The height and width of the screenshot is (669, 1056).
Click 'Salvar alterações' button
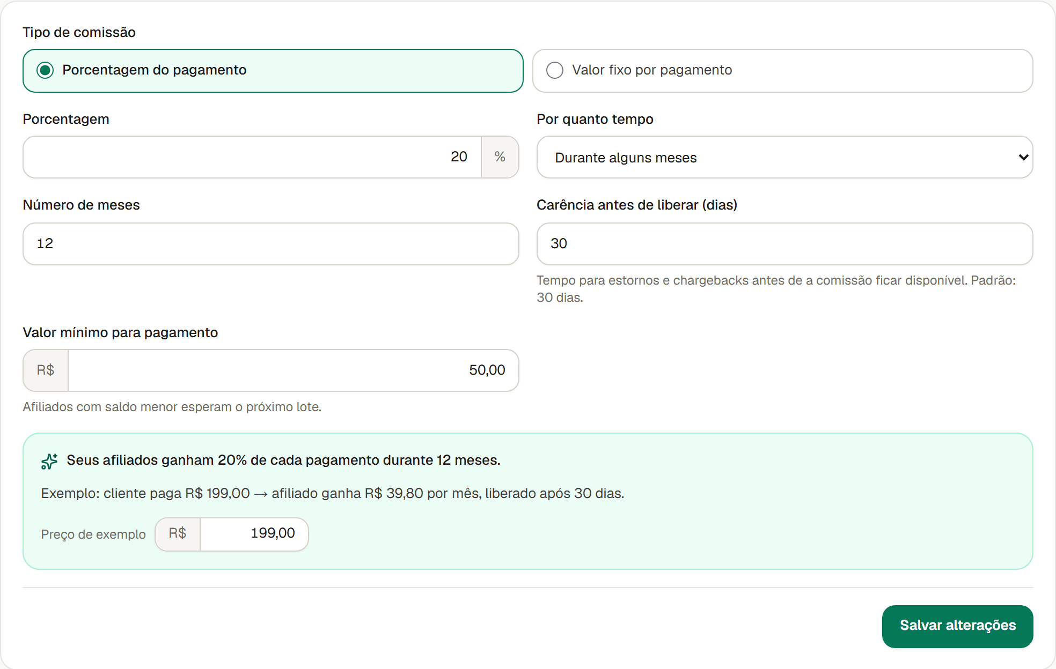pyautogui.click(x=957, y=626)
